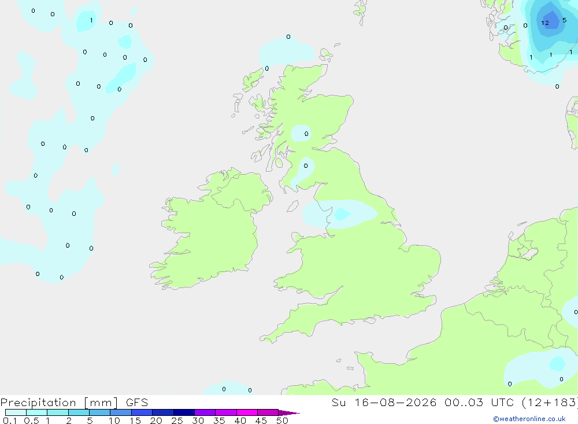Click the '00..03 UTC' time text
This screenshot has width=578, height=424.
tap(479, 402)
